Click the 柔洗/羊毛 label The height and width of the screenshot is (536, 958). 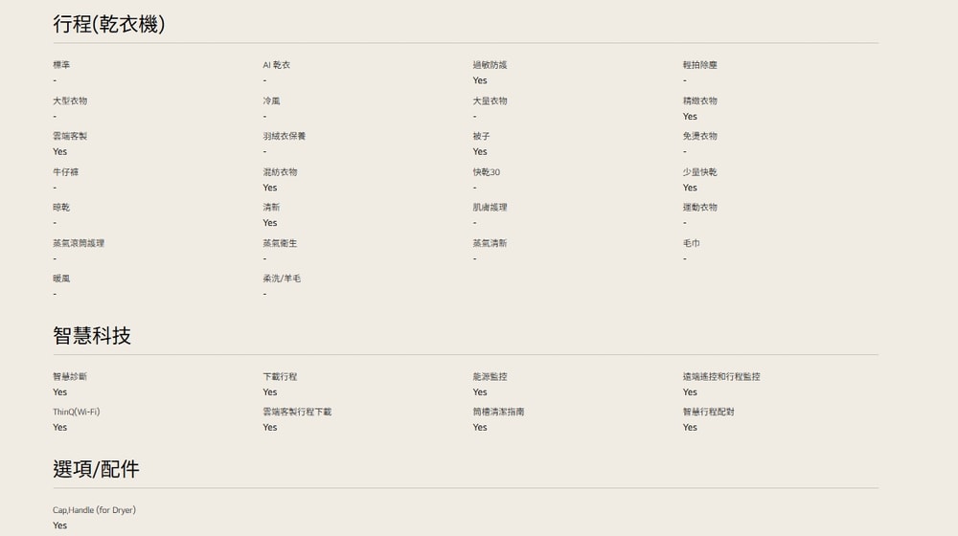[x=282, y=279]
